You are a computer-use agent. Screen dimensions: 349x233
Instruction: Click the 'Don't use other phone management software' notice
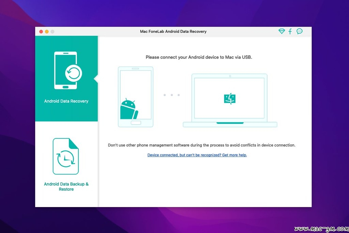[202, 145]
